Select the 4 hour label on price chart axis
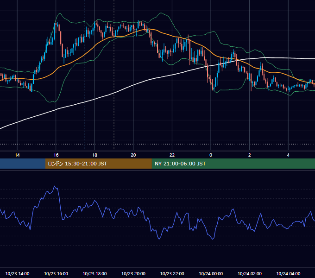This screenshot has width=315, height=278. point(288,155)
